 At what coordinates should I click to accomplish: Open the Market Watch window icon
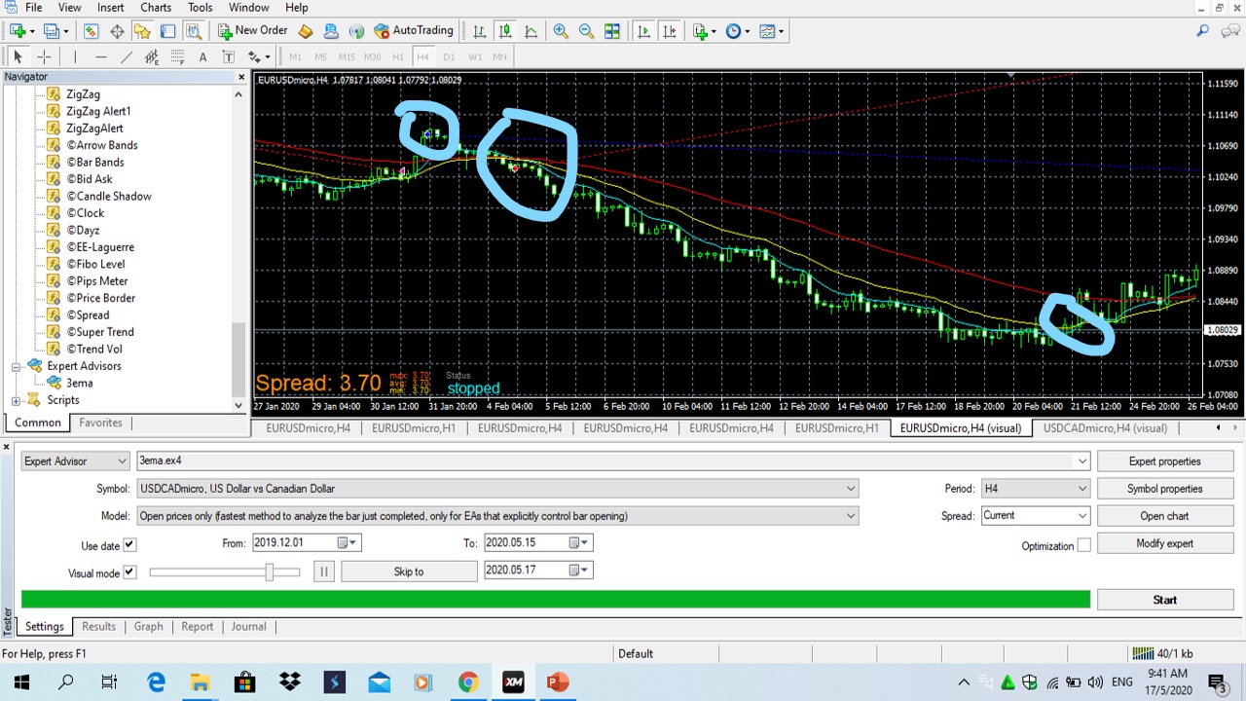point(92,31)
